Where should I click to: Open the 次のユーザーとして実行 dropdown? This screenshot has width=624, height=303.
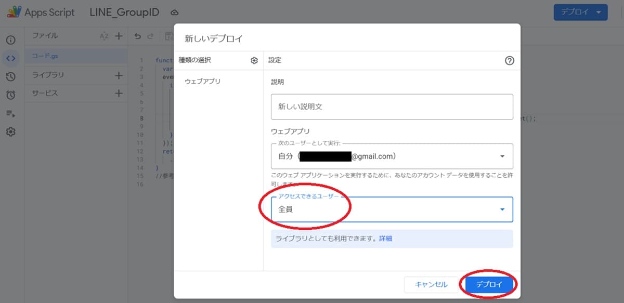tap(392, 156)
